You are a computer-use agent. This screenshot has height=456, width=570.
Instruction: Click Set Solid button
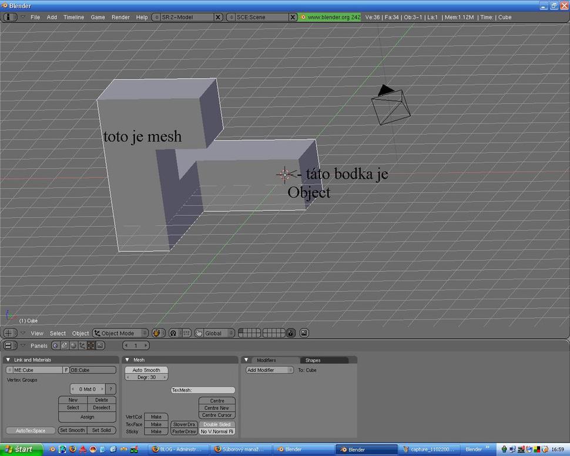point(102,430)
